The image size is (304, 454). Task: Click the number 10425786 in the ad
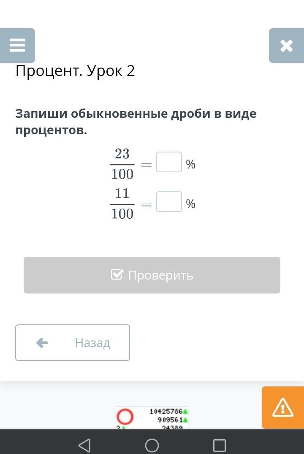click(166, 411)
